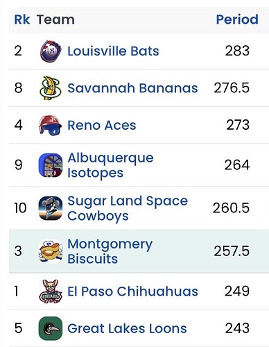Click the 257.5 score in highlighted row
269x347 pixels.
click(232, 251)
